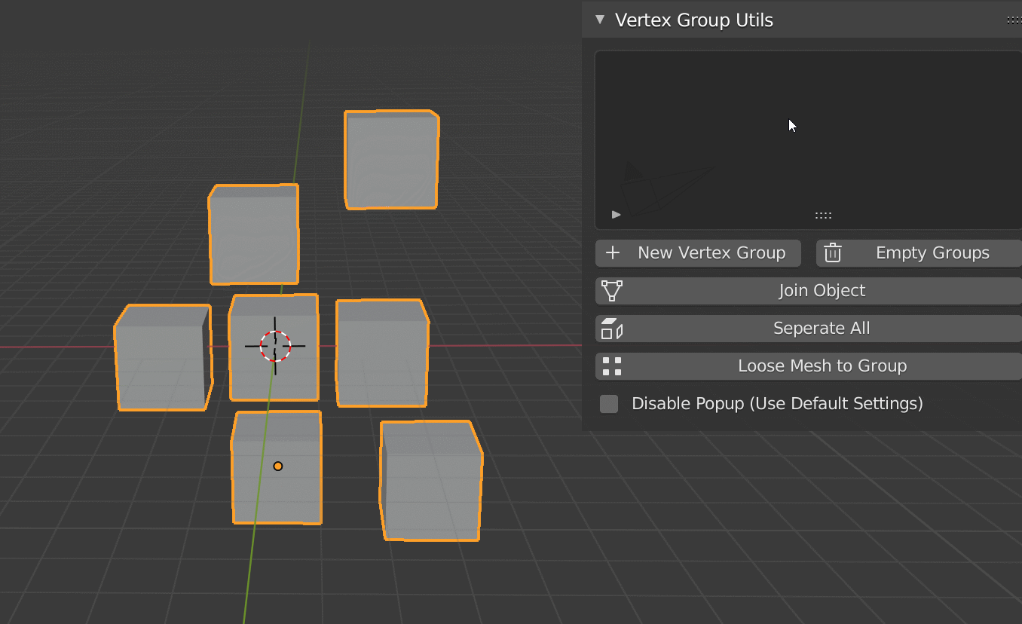Select the vertex group icon on Join Object
Viewport: 1022px width, 624px height.
613,290
